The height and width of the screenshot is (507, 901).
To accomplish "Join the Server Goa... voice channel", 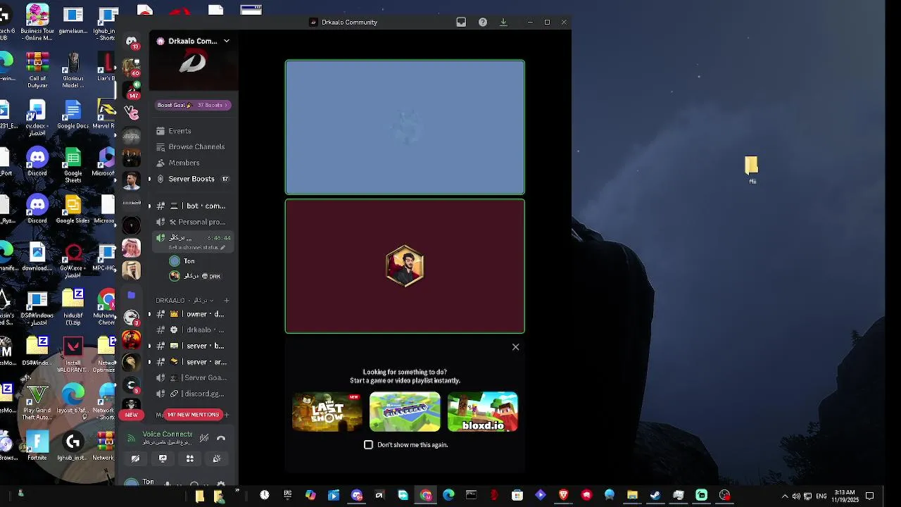I will [193, 378].
